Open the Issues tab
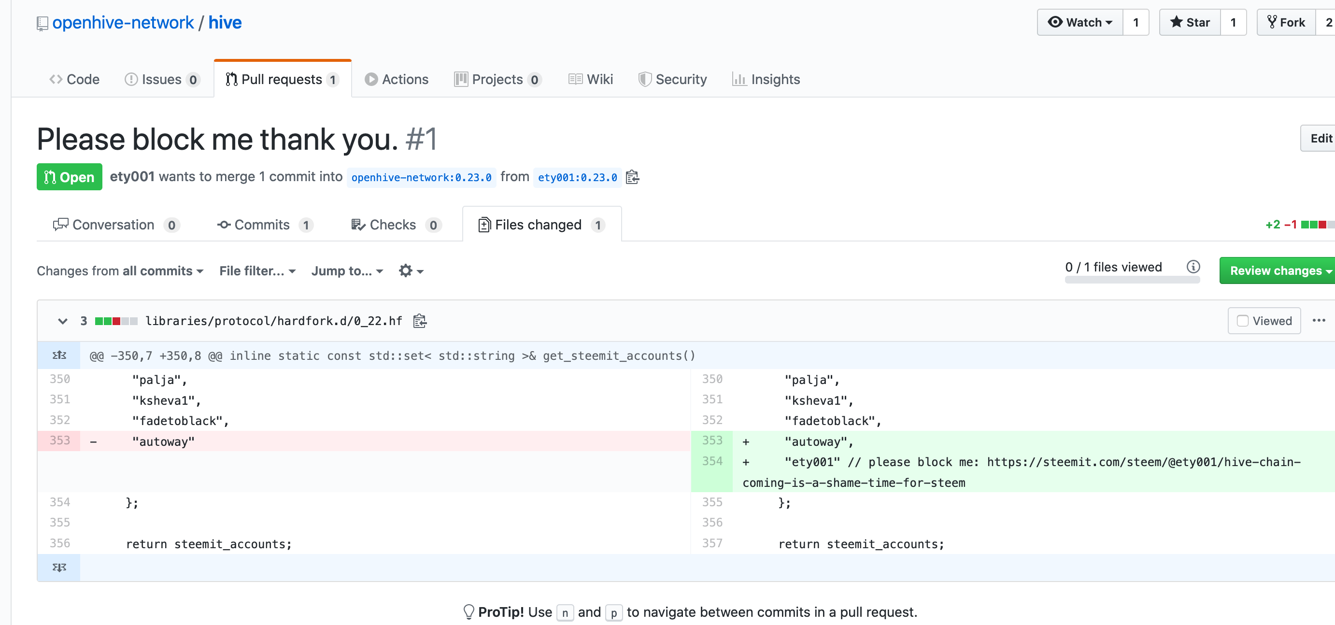 click(162, 79)
